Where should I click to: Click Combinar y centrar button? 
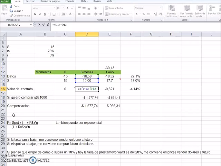click(119, 14)
